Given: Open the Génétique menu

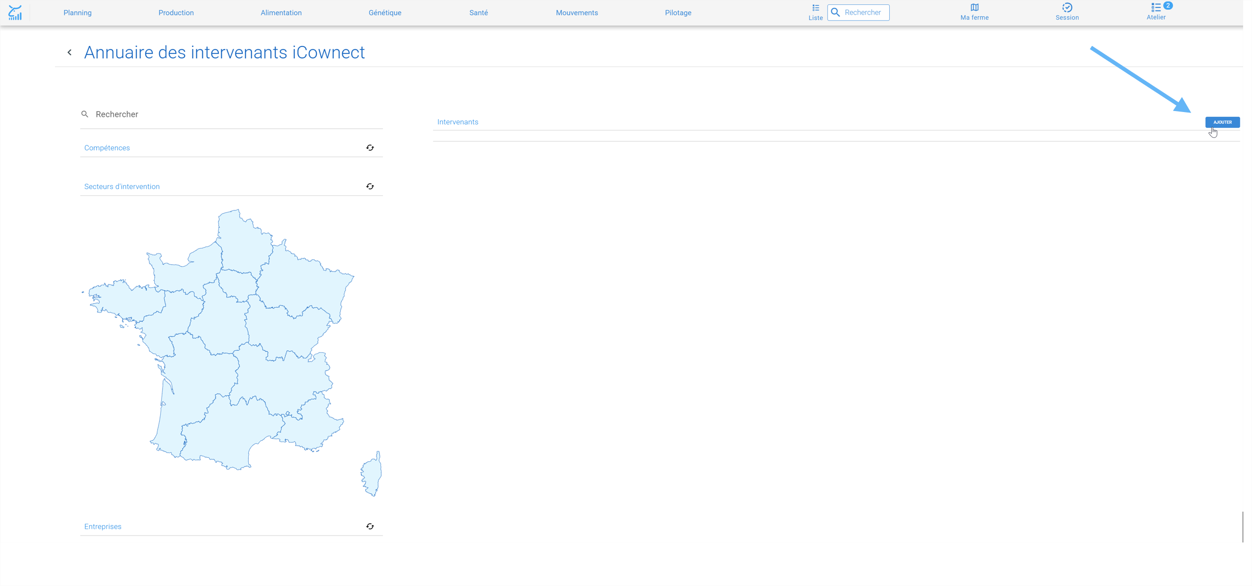Looking at the screenshot, I should [x=385, y=13].
